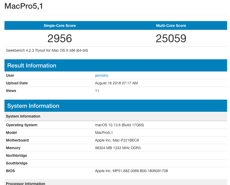Select macOS 10.13.6 (Build 17G65) value

click(x=119, y=125)
